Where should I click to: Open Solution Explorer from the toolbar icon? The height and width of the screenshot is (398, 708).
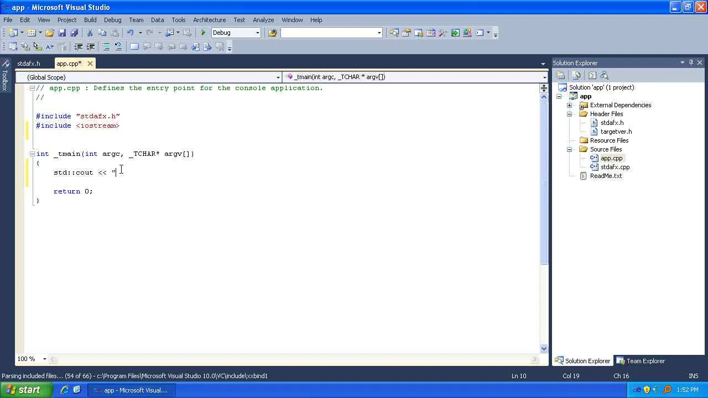pos(394,33)
